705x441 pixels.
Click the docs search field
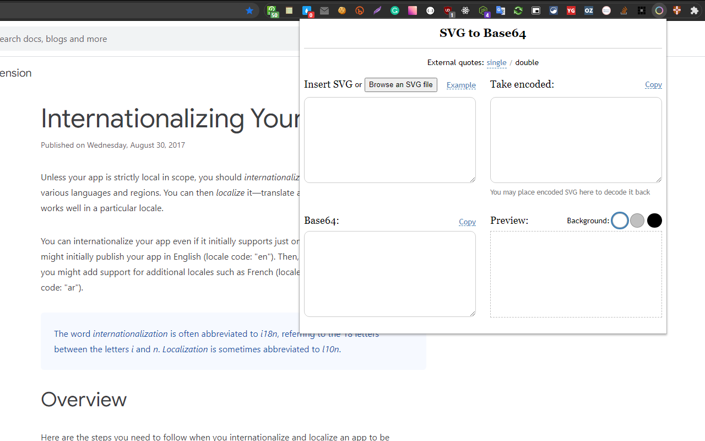pyautogui.click(x=149, y=39)
